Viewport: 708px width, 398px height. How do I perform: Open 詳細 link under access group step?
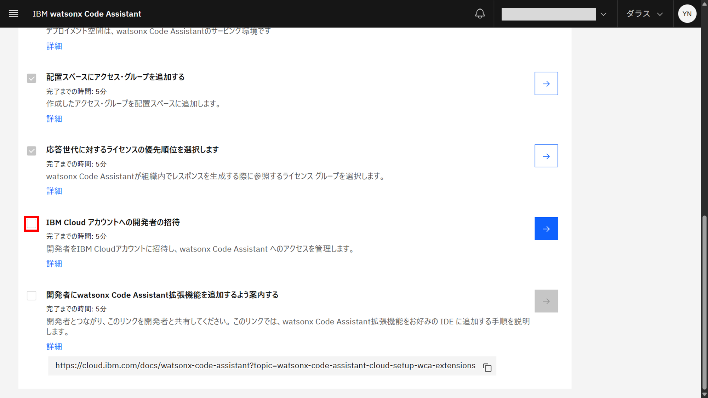(54, 119)
